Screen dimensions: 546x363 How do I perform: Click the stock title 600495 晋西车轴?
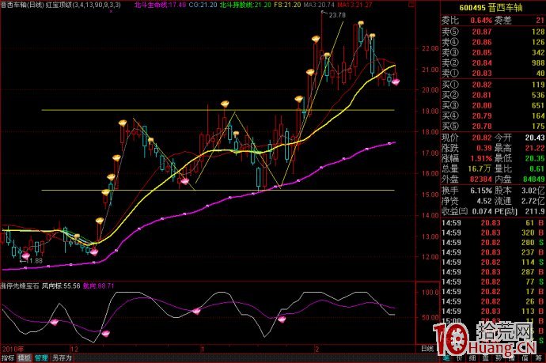click(x=491, y=7)
